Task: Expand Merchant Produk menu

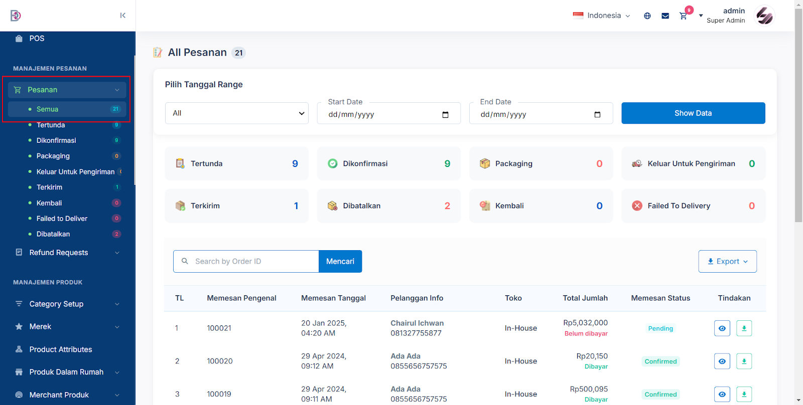Action: 67,395
